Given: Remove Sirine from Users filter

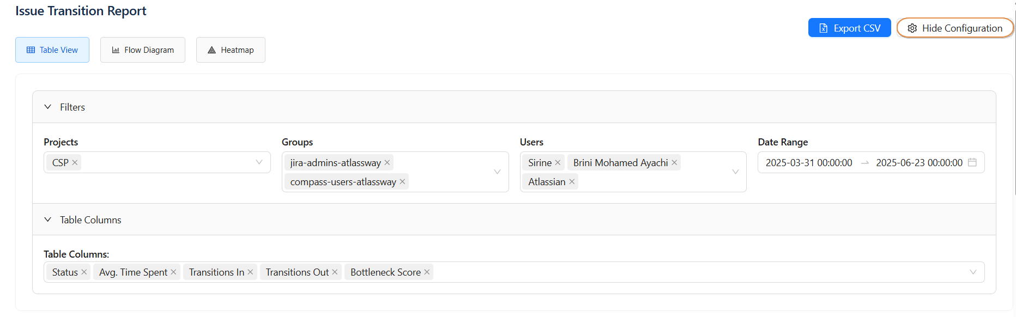Looking at the screenshot, I should pos(558,163).
